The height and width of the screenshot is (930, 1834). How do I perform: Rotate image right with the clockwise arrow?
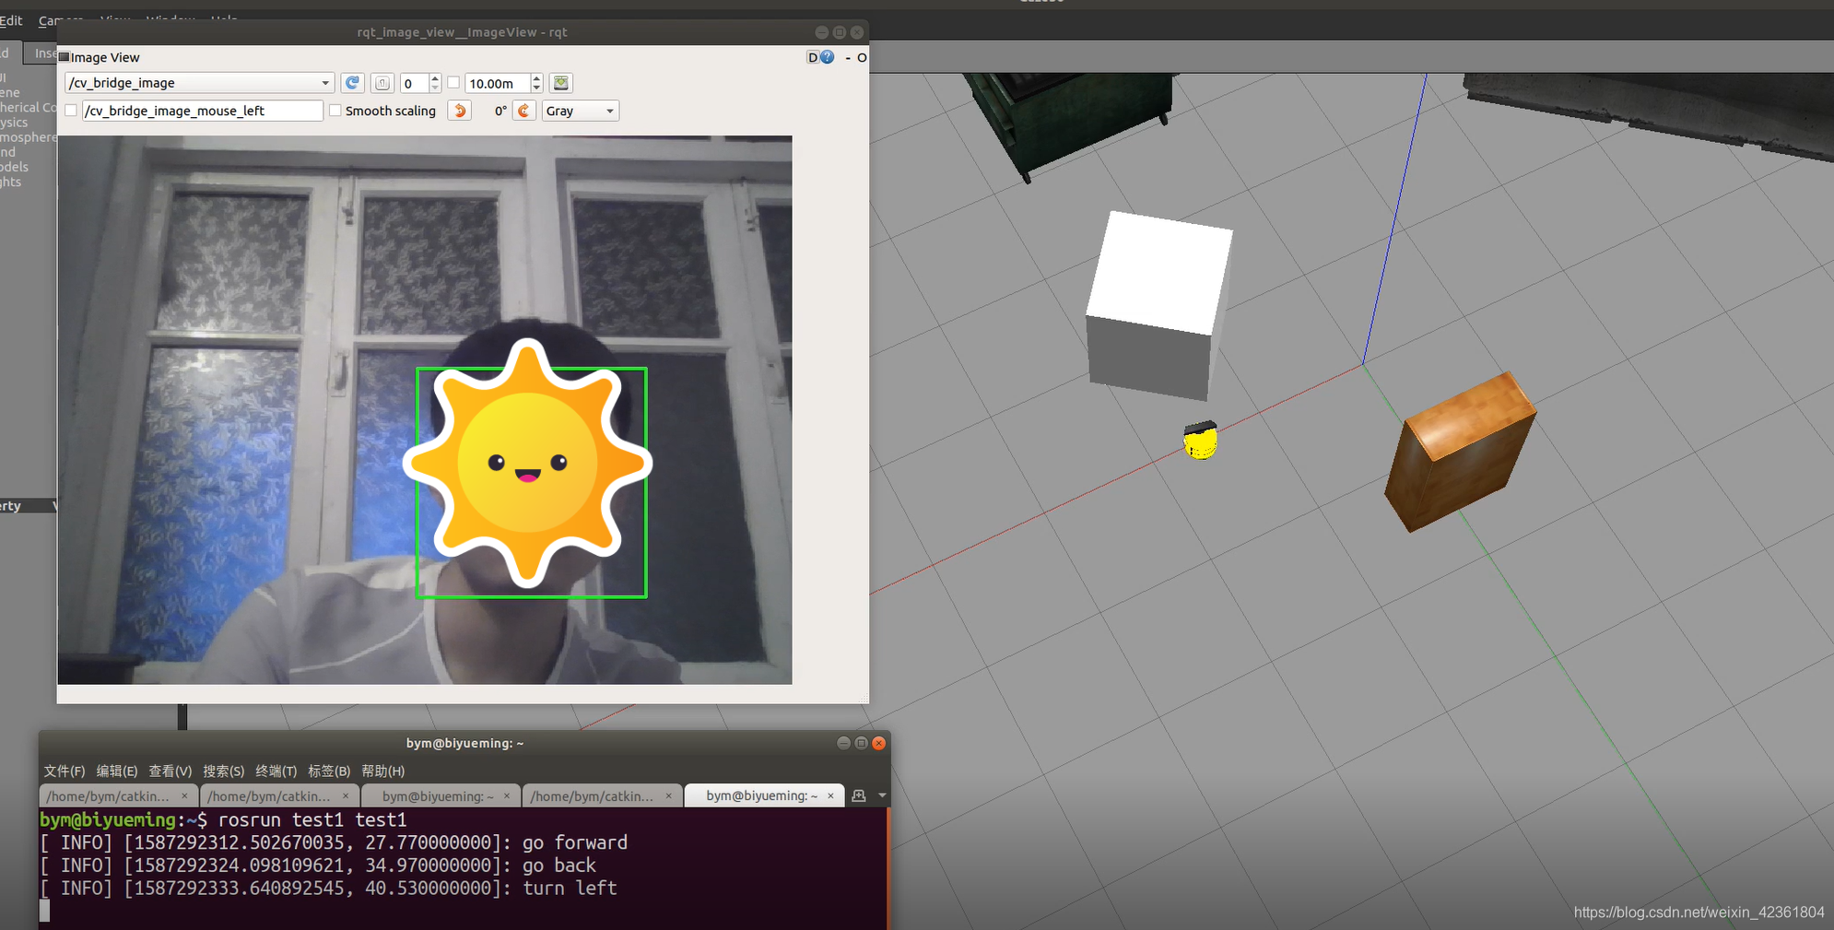(523, 111)
